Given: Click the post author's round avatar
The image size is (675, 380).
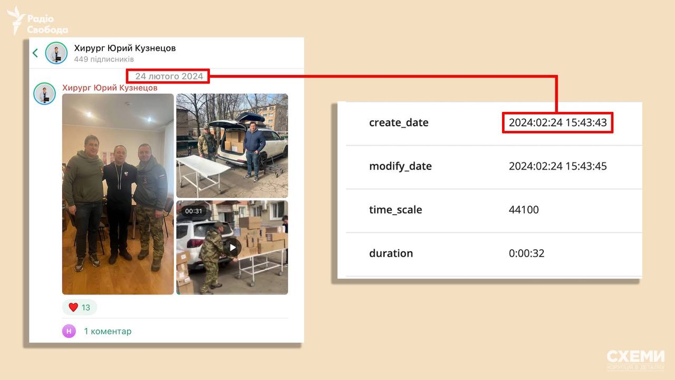Looking at the screenshot, I should click(x=45, y=93).
